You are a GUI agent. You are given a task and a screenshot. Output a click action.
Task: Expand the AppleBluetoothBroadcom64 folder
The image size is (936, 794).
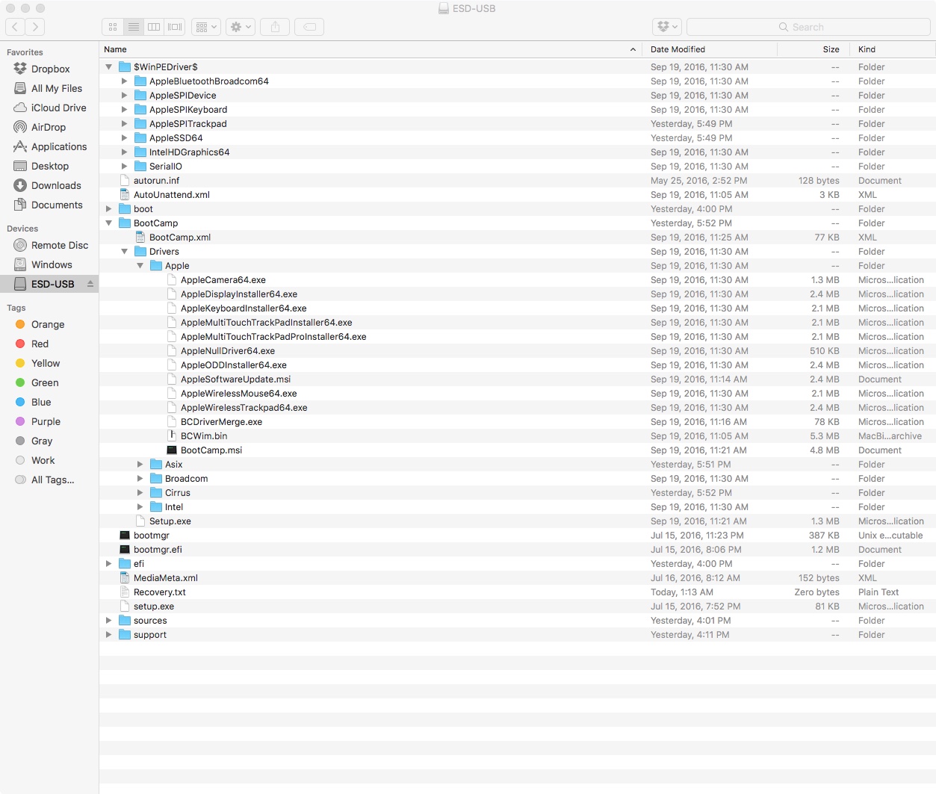pos(125,81)
